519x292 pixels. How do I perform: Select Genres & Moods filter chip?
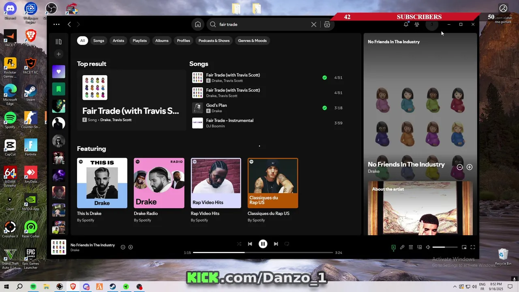click(x=252, y=41)
